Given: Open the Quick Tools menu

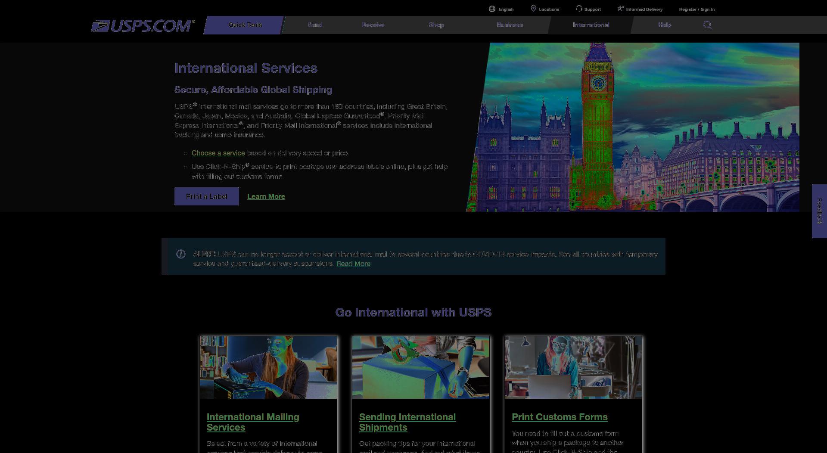Looking at the screenshot, I should tap(244, 25).
